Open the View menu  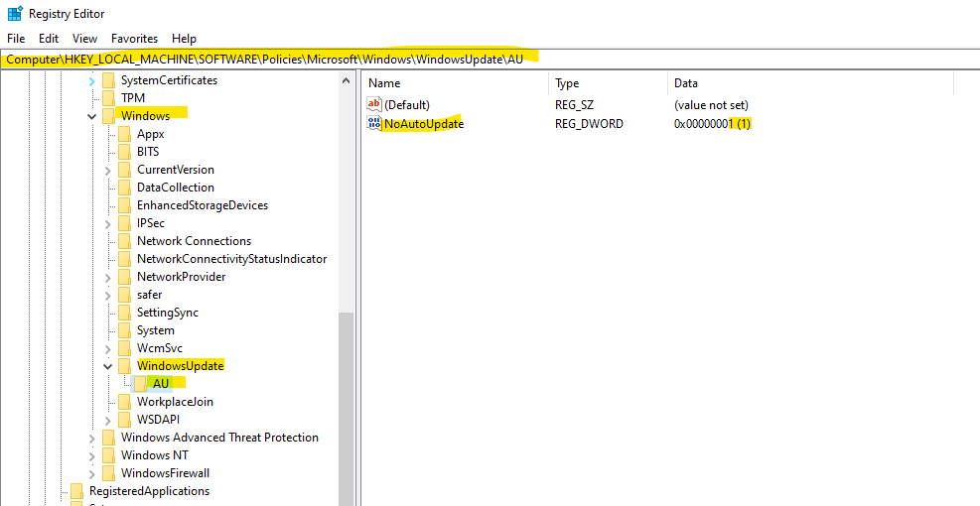(x=85, y=39)
